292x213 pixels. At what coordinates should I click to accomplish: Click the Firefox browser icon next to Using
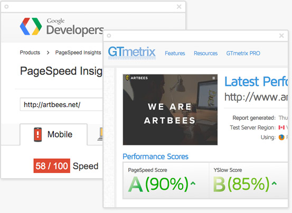click(281, 138)
